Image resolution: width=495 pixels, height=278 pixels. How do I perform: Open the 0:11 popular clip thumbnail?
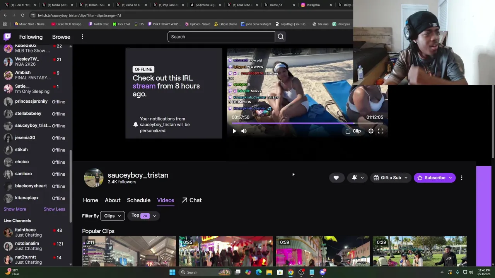(129, 251)
